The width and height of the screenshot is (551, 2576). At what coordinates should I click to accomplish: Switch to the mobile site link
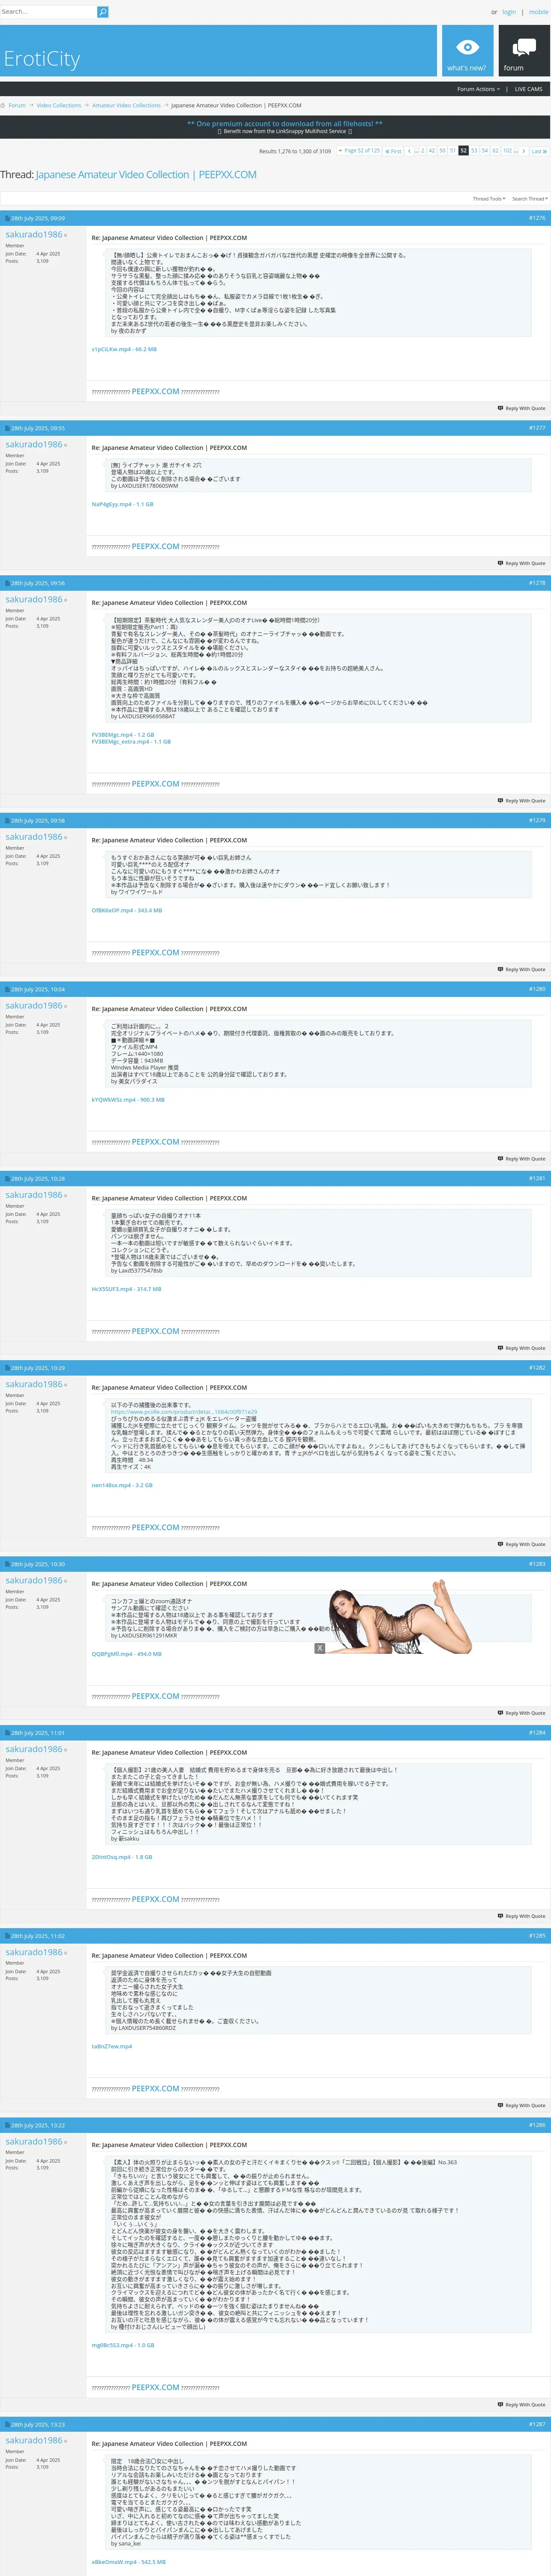(x=538, y=12)
